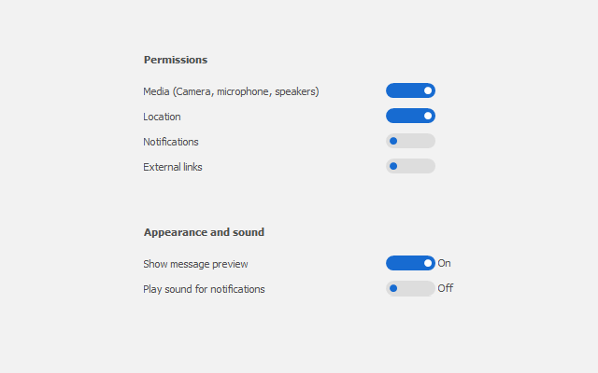
Task: Click the Show message preview label
Action: point(195,264)
